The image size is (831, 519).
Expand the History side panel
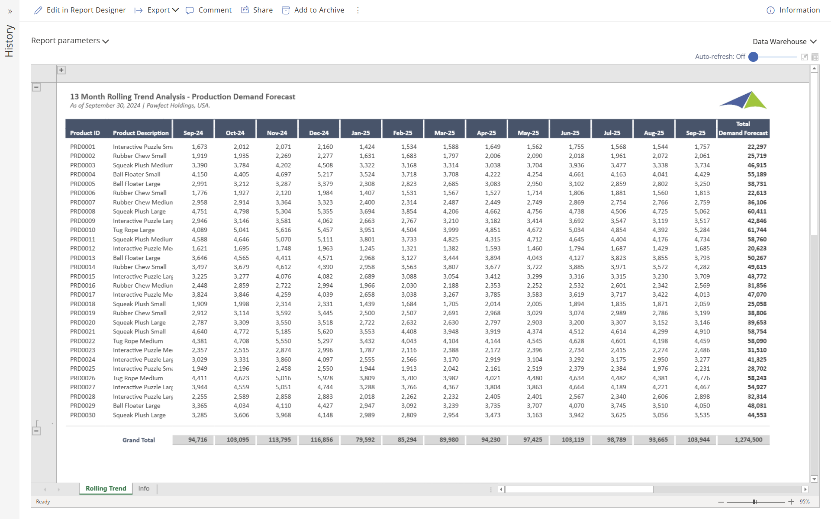point(10,12)
